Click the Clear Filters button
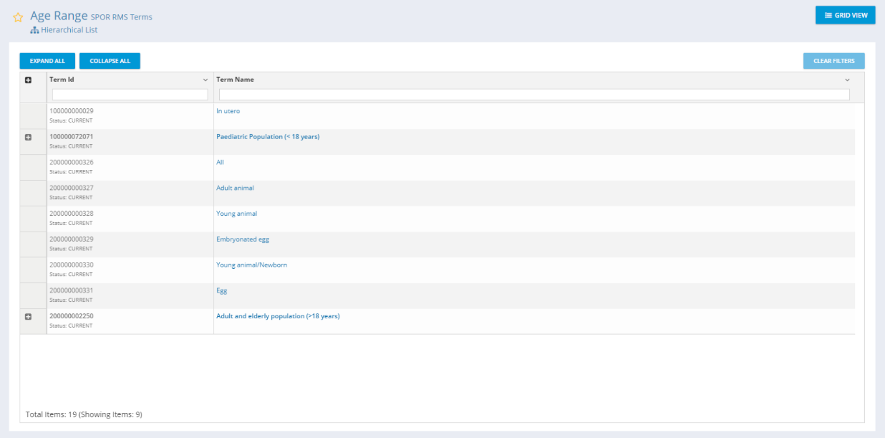Viewport: 885px width, 438px height. coord(834,61)
